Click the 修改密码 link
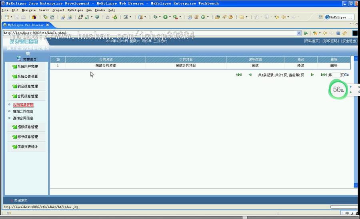This screenshot has height=219, width=360. [x=331, y=41]
